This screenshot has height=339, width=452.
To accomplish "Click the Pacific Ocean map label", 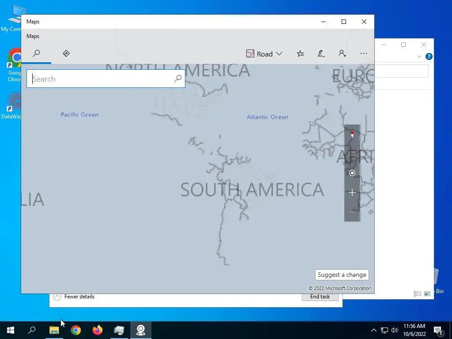I will [x=79, y=115].
